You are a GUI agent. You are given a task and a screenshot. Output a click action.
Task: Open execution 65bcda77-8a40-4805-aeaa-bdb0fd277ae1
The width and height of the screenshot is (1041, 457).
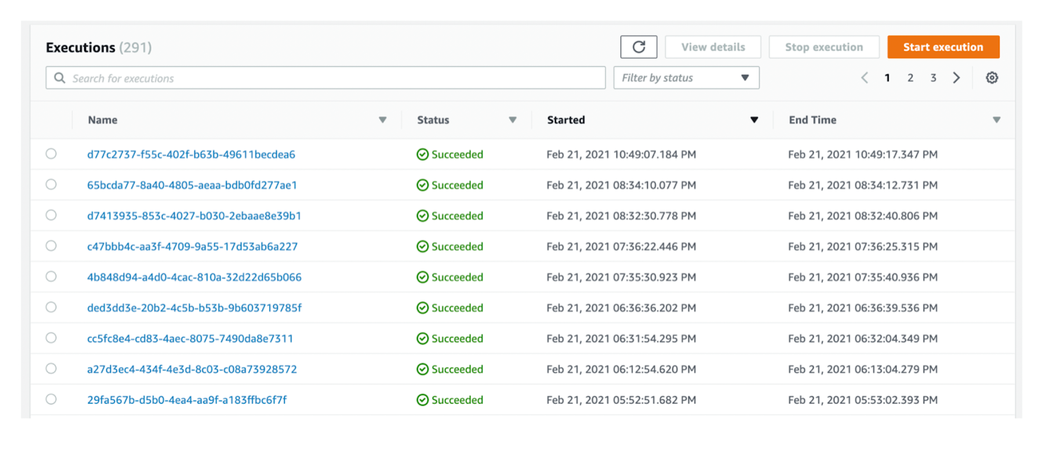click(x=192, y=185)
